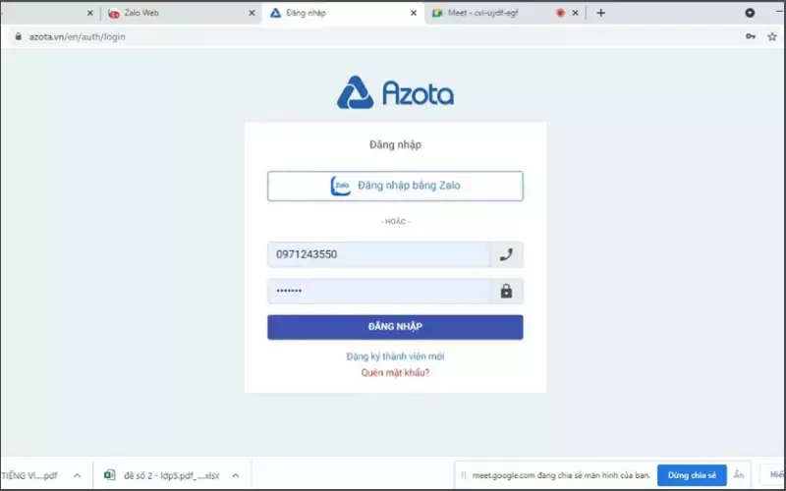Expand options for the 'đề số 2' xlsx download

[x=236, y=475]
